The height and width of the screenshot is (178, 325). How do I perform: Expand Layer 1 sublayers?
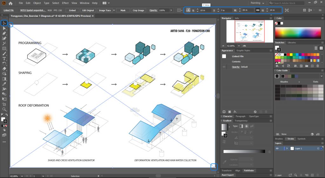(x=287, y=148)
